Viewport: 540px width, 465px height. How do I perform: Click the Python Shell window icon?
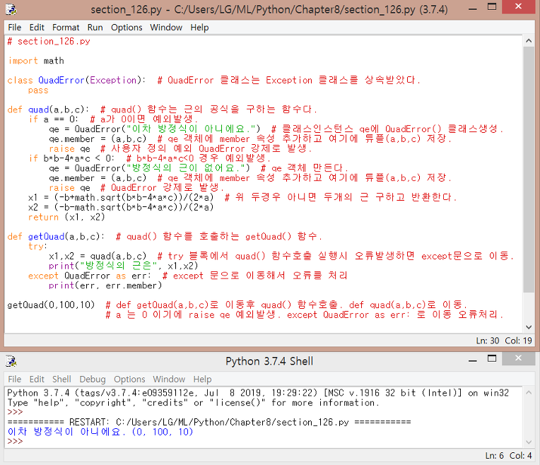(11, 361)
